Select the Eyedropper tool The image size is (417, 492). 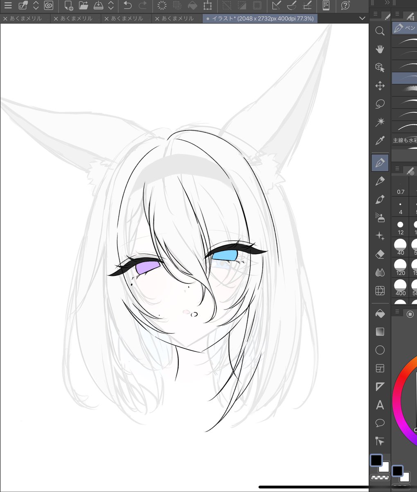(x=380, y=141)
